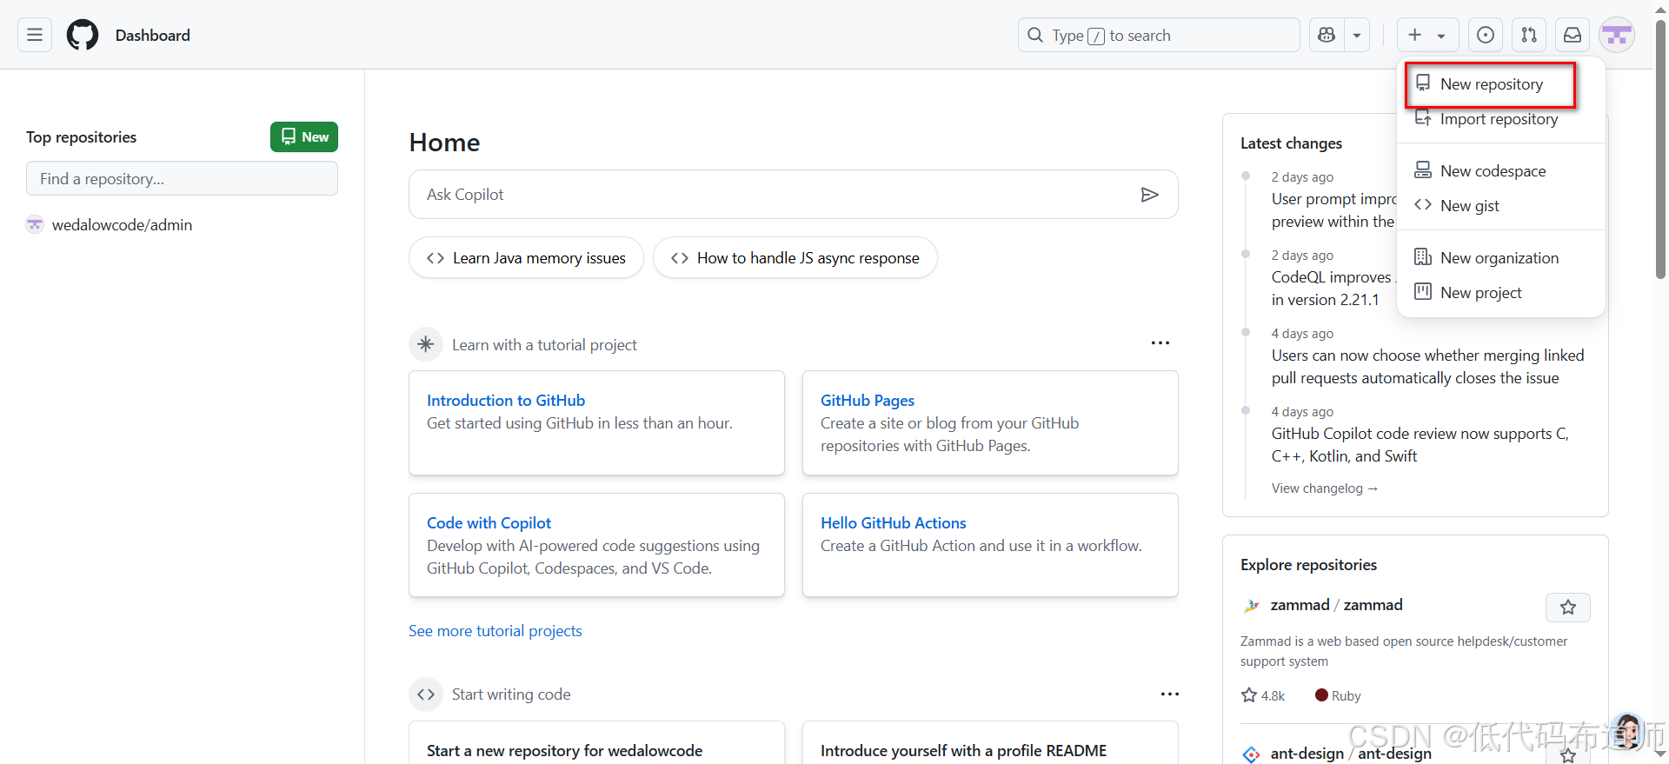Focus the Find a repository field
Viewport: 1669px width, 764px height.
[x=182, y=178]
